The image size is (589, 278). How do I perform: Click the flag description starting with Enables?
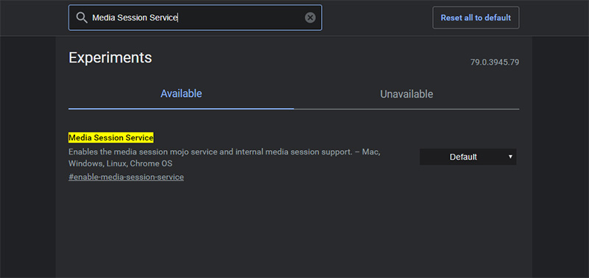point(225,158)
